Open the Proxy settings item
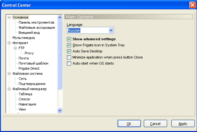The width and height of the screenshot is (197, 132). [x=29, y=53]
